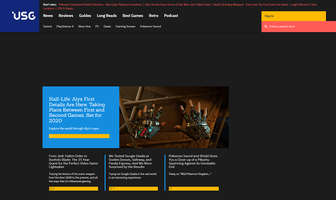
Task: Click 'Today on "Wild Pokemon Kingdom..."' summary
Action: click(x=190, y=174)
